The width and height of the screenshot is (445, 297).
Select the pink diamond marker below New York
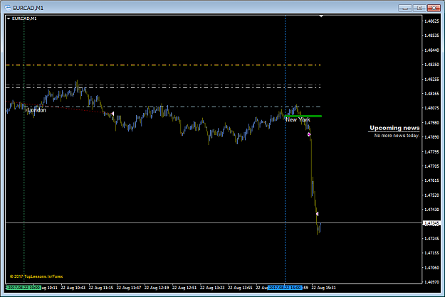(309, 134)
